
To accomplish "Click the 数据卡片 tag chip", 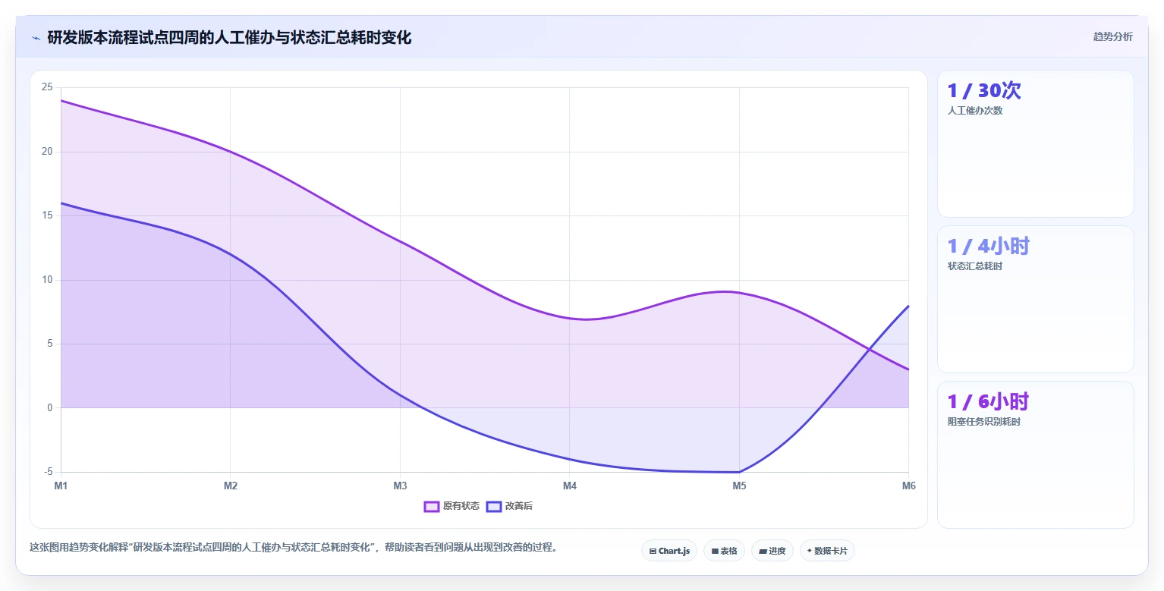I will point(827,551).
